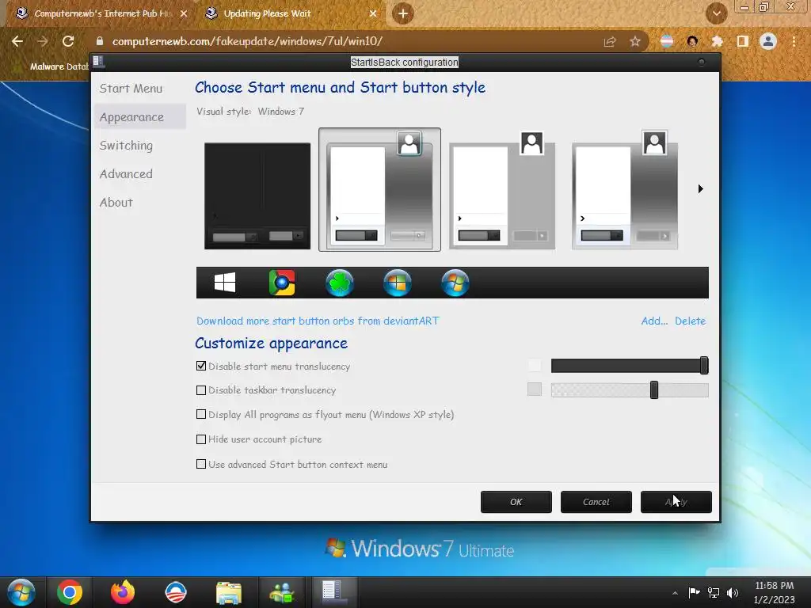The image size is (811, 608).
Task: Click Add... to add a start orb
Action: pyautogui.click(x=654, y=321)
